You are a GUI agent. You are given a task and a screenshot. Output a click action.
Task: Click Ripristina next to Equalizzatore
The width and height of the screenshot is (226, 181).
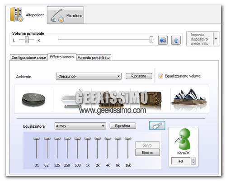pos(122,126)
